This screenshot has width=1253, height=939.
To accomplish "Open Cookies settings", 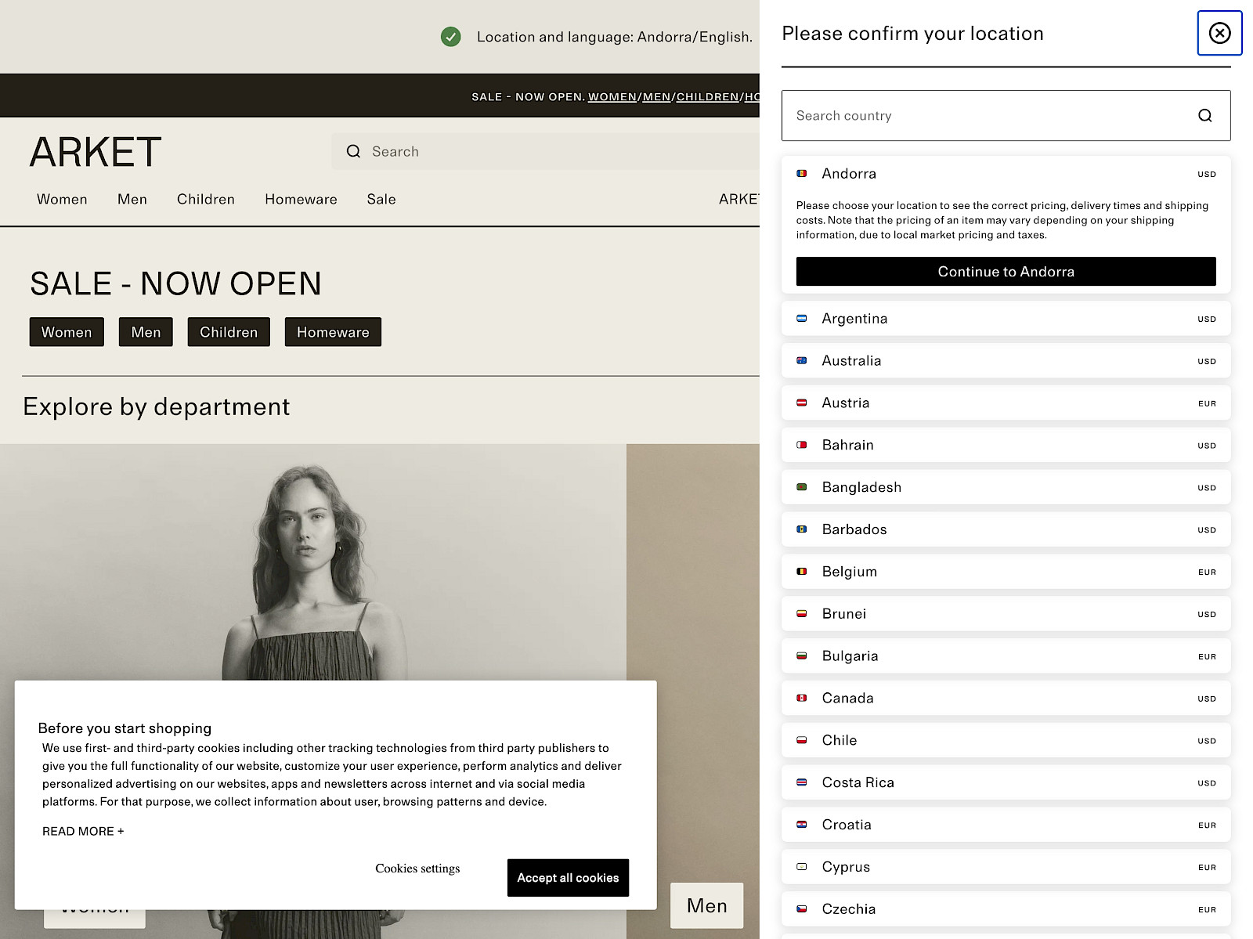I will point(417,868).
